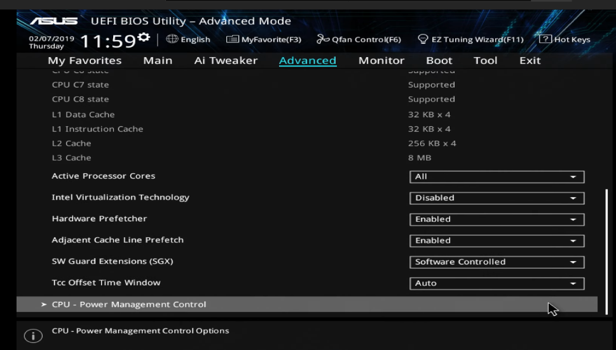Click the Adjacent Cache Line Prefetch label
This screenshot has height=350, width=616.
click(x=118, y=240)
